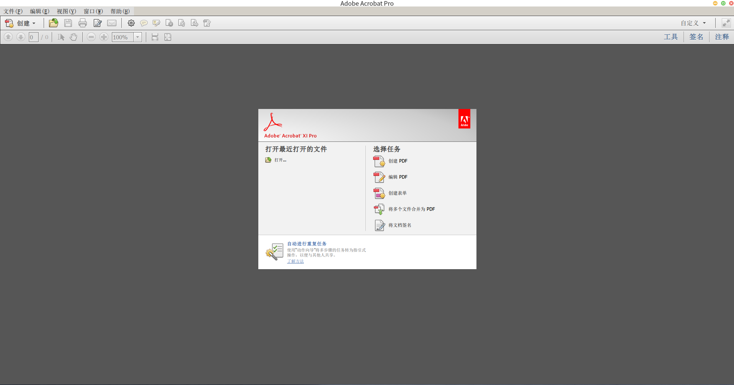The width and height of the screenshot is (734, 385).
Task: Click the 了解方法 learn more link
Action: click(295, 261)
